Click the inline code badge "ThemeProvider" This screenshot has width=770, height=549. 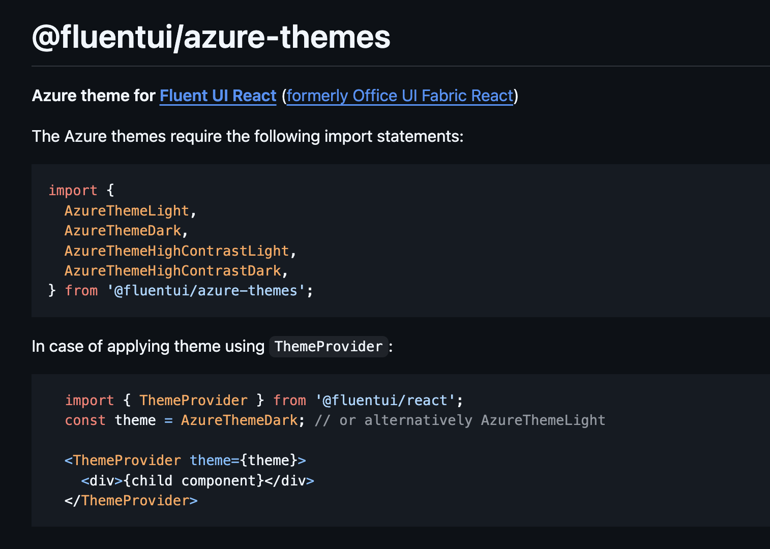pyautogui.click(x=329, y=346)
